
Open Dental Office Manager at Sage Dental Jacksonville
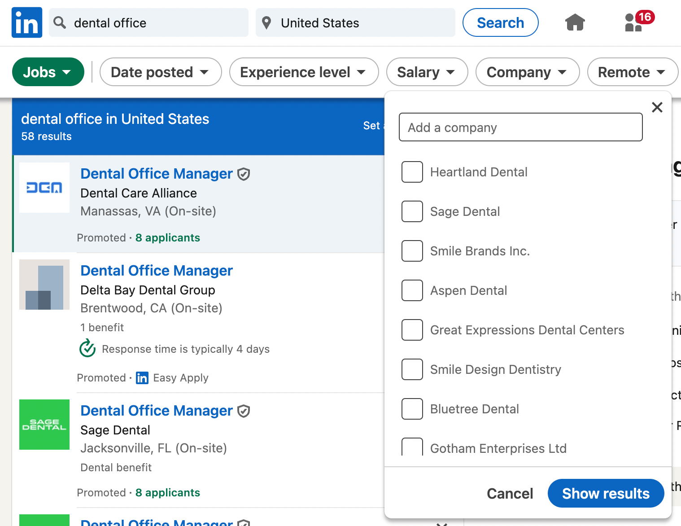[157, 411]
